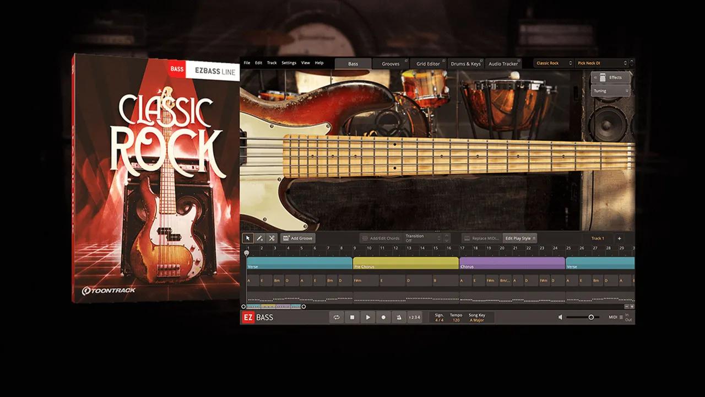Select the F#m chord at bar 9

click(366, 281)
